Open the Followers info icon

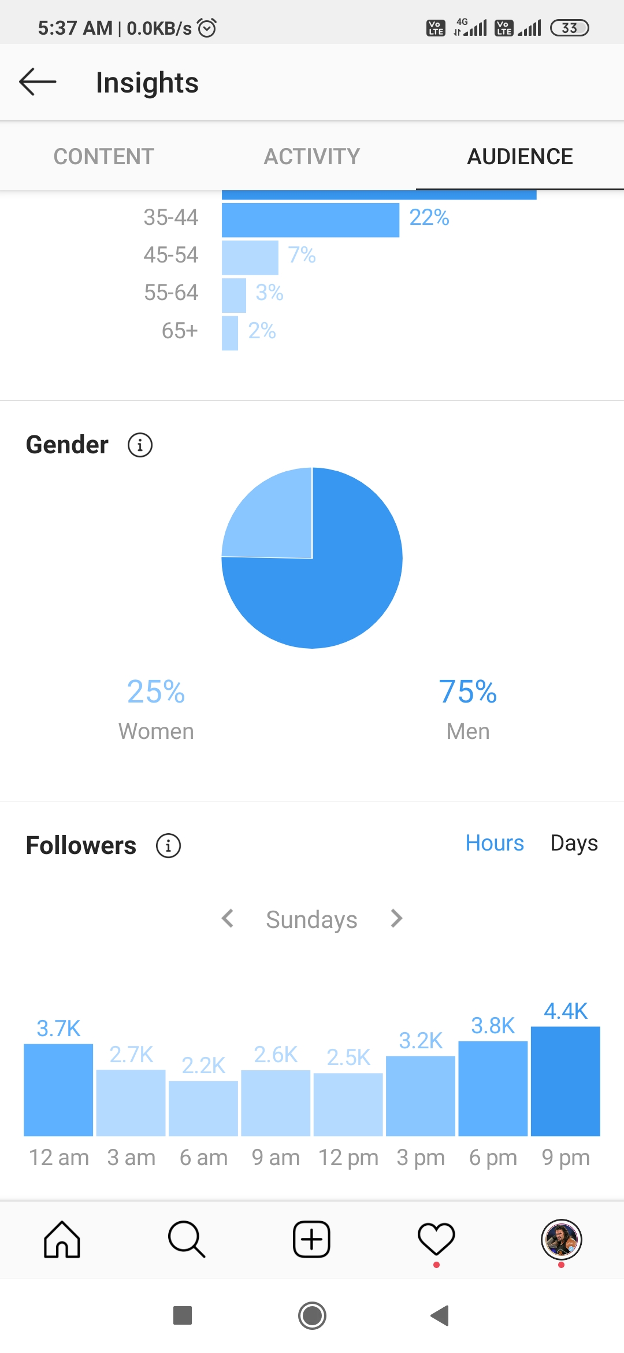168,846
